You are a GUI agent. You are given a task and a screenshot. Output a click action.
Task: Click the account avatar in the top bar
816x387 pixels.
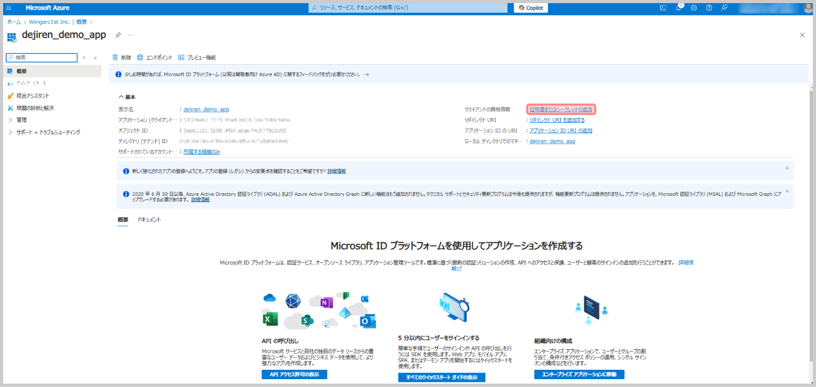[808, 8]
